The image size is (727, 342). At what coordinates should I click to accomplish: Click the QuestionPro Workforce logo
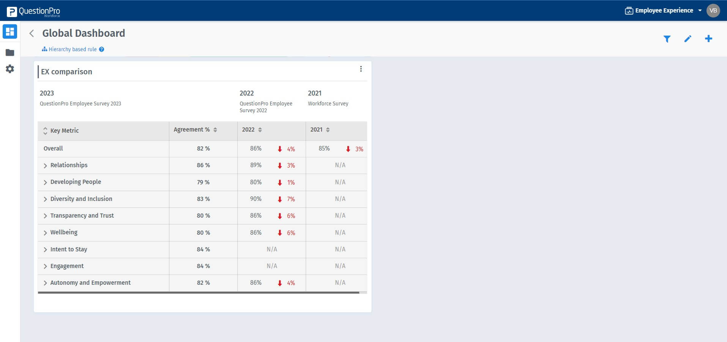point(33,11)
